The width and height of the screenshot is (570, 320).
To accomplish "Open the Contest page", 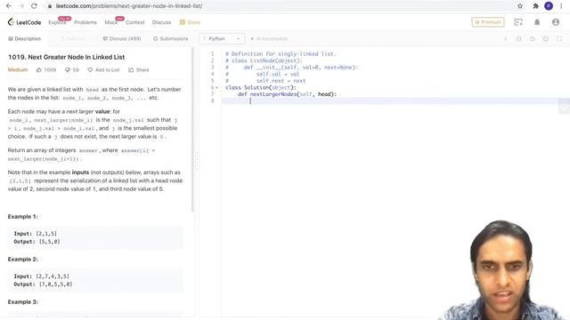I will point(134,22).
